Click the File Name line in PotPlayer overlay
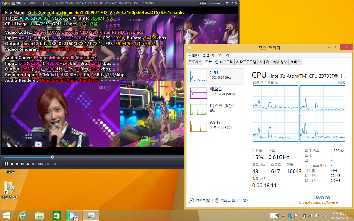Image resolution: width=354 pixels, height=221 pixels. [95, 12]
